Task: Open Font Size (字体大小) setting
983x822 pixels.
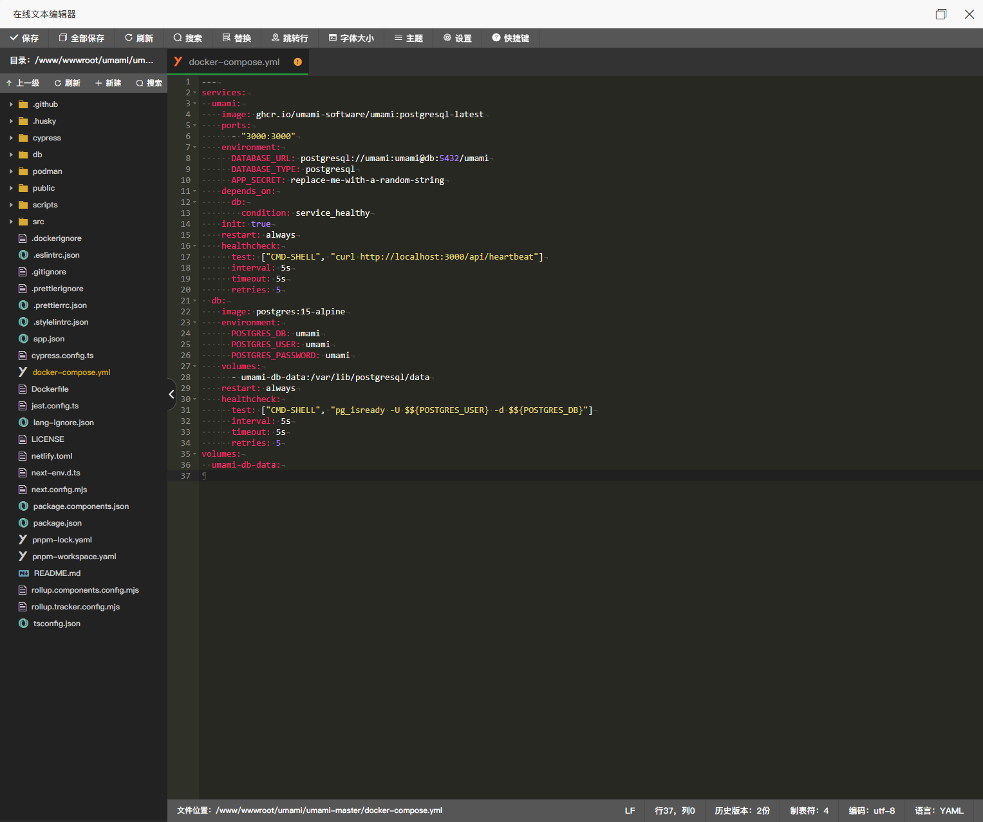Action: point(351,38)
